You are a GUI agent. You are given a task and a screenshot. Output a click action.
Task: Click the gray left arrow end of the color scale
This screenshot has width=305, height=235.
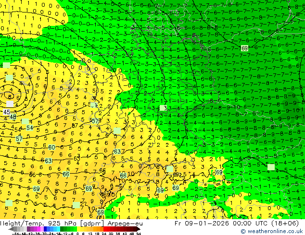point(11,229)
